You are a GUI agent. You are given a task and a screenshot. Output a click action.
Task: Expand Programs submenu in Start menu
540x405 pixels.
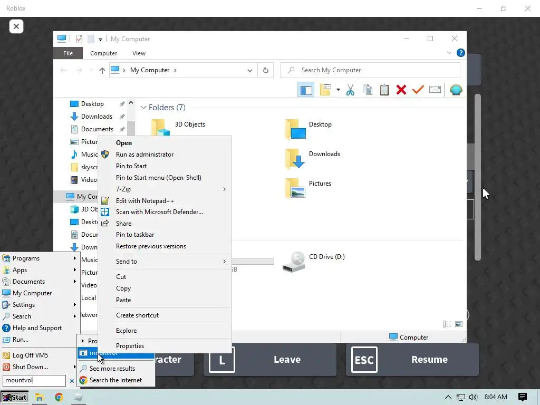pyautogui.click(x=74, y=258)
